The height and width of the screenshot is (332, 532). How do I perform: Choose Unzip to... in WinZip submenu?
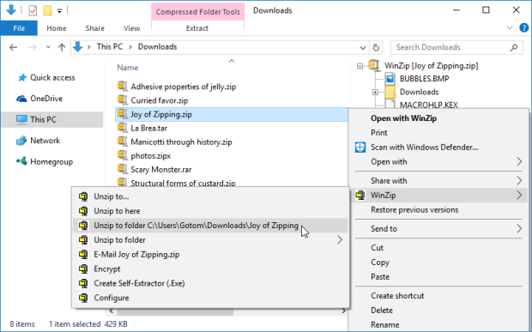tap(112, 196)
